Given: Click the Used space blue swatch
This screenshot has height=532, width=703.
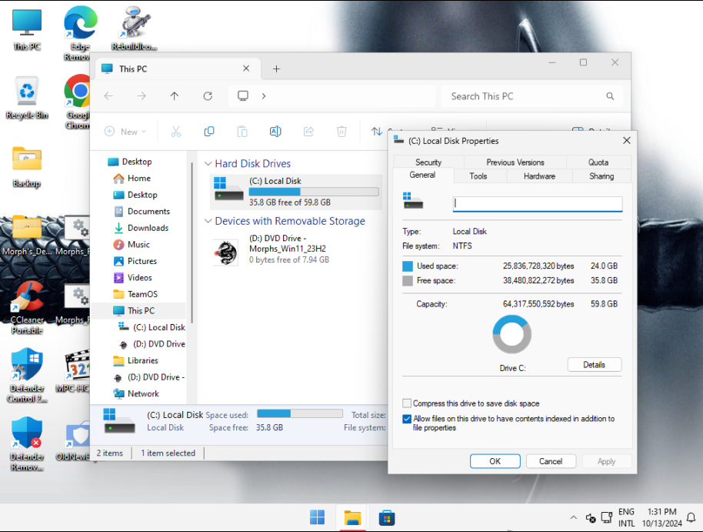Looking at the screenshot, I should tap(408, 266).
